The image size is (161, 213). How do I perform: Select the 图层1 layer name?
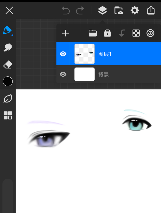tap(105, 54)
